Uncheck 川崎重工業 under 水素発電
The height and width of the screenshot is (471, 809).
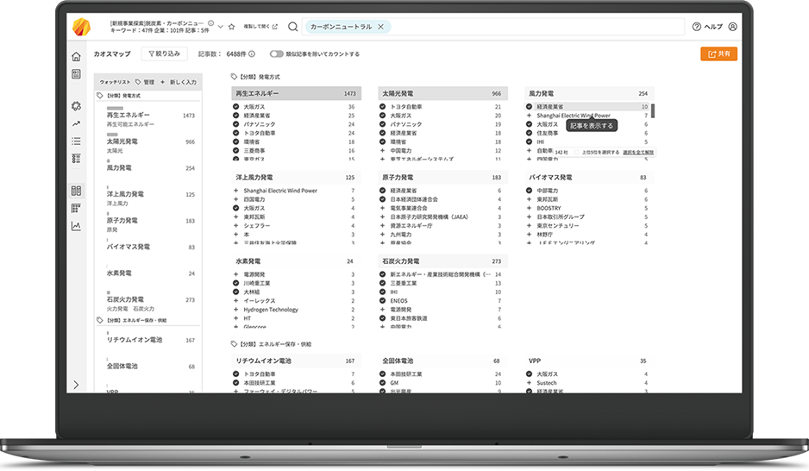point(235,283)
